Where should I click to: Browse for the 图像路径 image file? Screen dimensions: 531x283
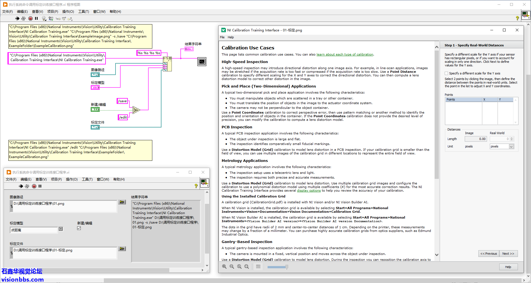click(x=122, y=202)
